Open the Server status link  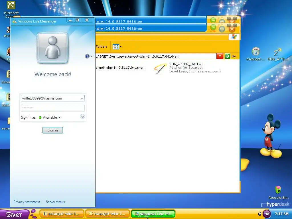pyautogui.click(x=55, y=202)
